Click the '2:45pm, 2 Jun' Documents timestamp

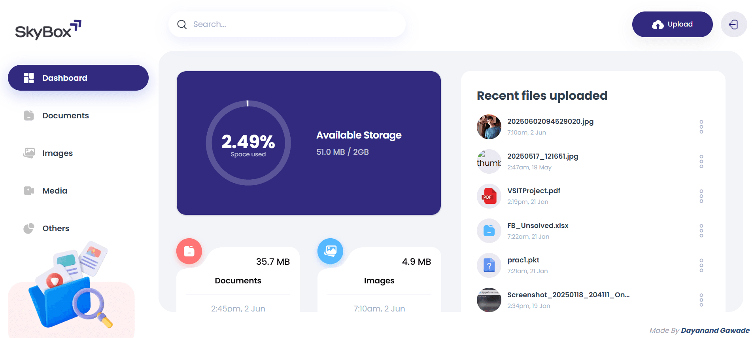pyautogui.click(x=238, y=308)
